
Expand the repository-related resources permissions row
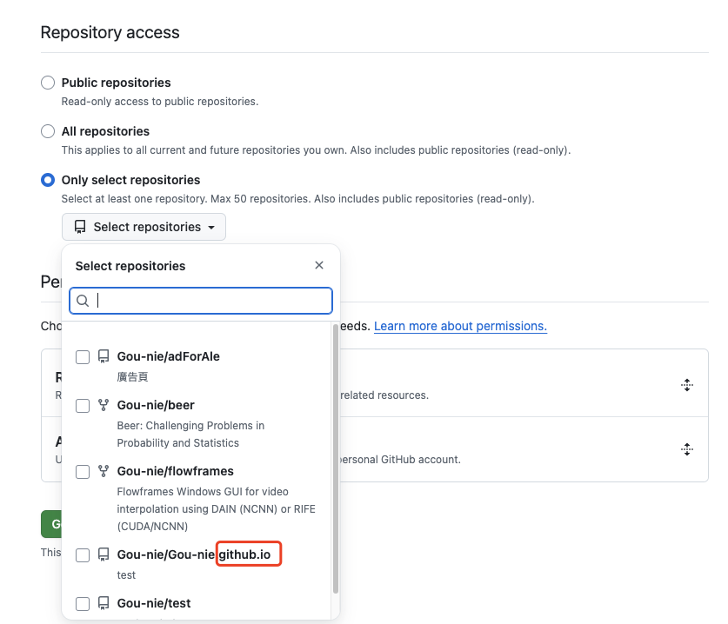tap(687, 385)
